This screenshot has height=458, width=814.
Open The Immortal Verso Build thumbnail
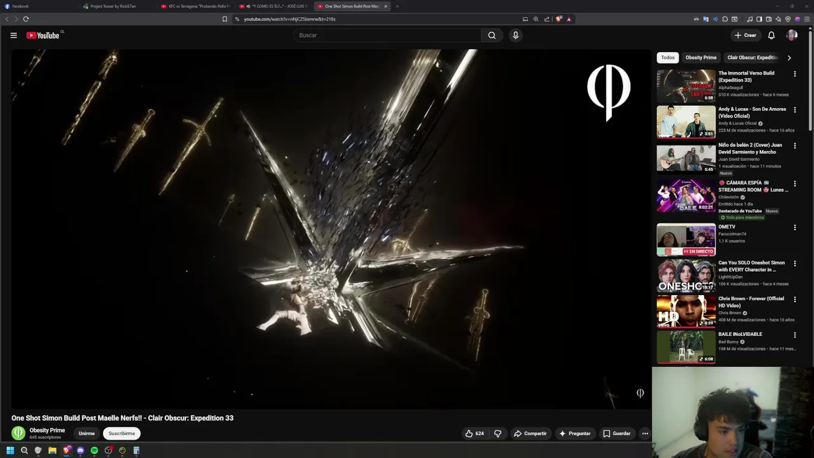686,85
